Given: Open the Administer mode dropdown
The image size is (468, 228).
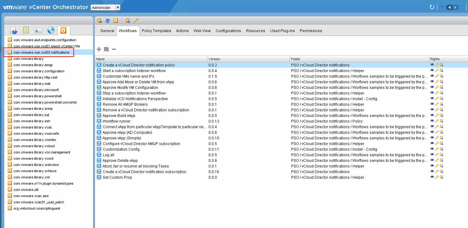Looking at the screenshot, I should (x=105, y=7).
